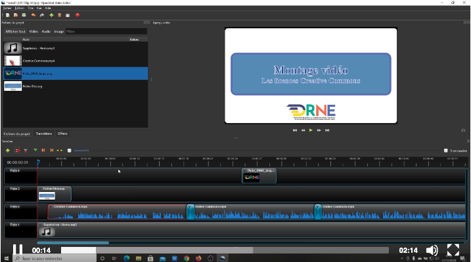Switch to the Fichiers du projet tab

[17, 134]
